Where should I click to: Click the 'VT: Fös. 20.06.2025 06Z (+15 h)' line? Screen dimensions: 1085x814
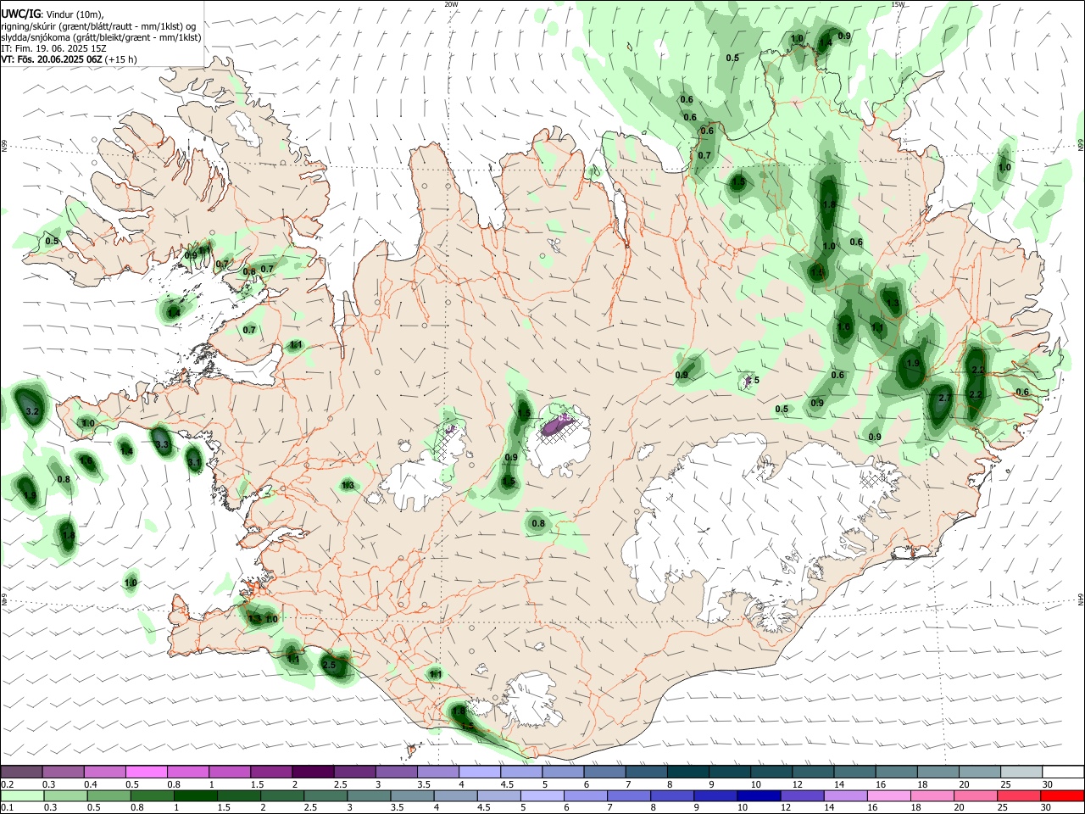(69, 59)
